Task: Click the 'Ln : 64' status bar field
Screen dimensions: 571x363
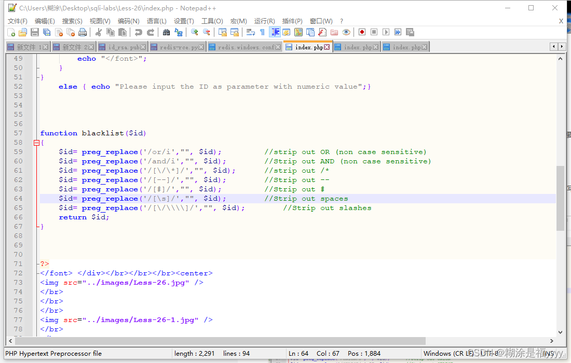Action: [298, 354]
